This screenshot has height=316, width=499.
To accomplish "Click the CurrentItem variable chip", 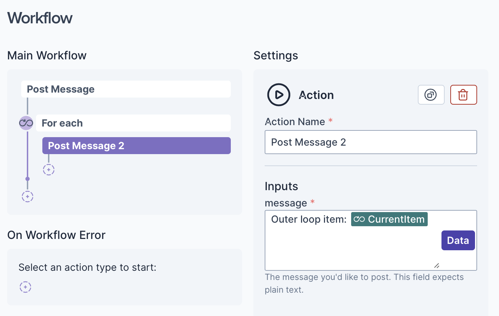I will click(389, 219).
